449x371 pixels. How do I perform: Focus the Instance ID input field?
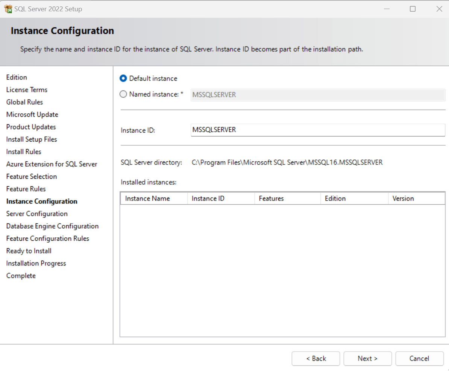[x=318, y=130]
